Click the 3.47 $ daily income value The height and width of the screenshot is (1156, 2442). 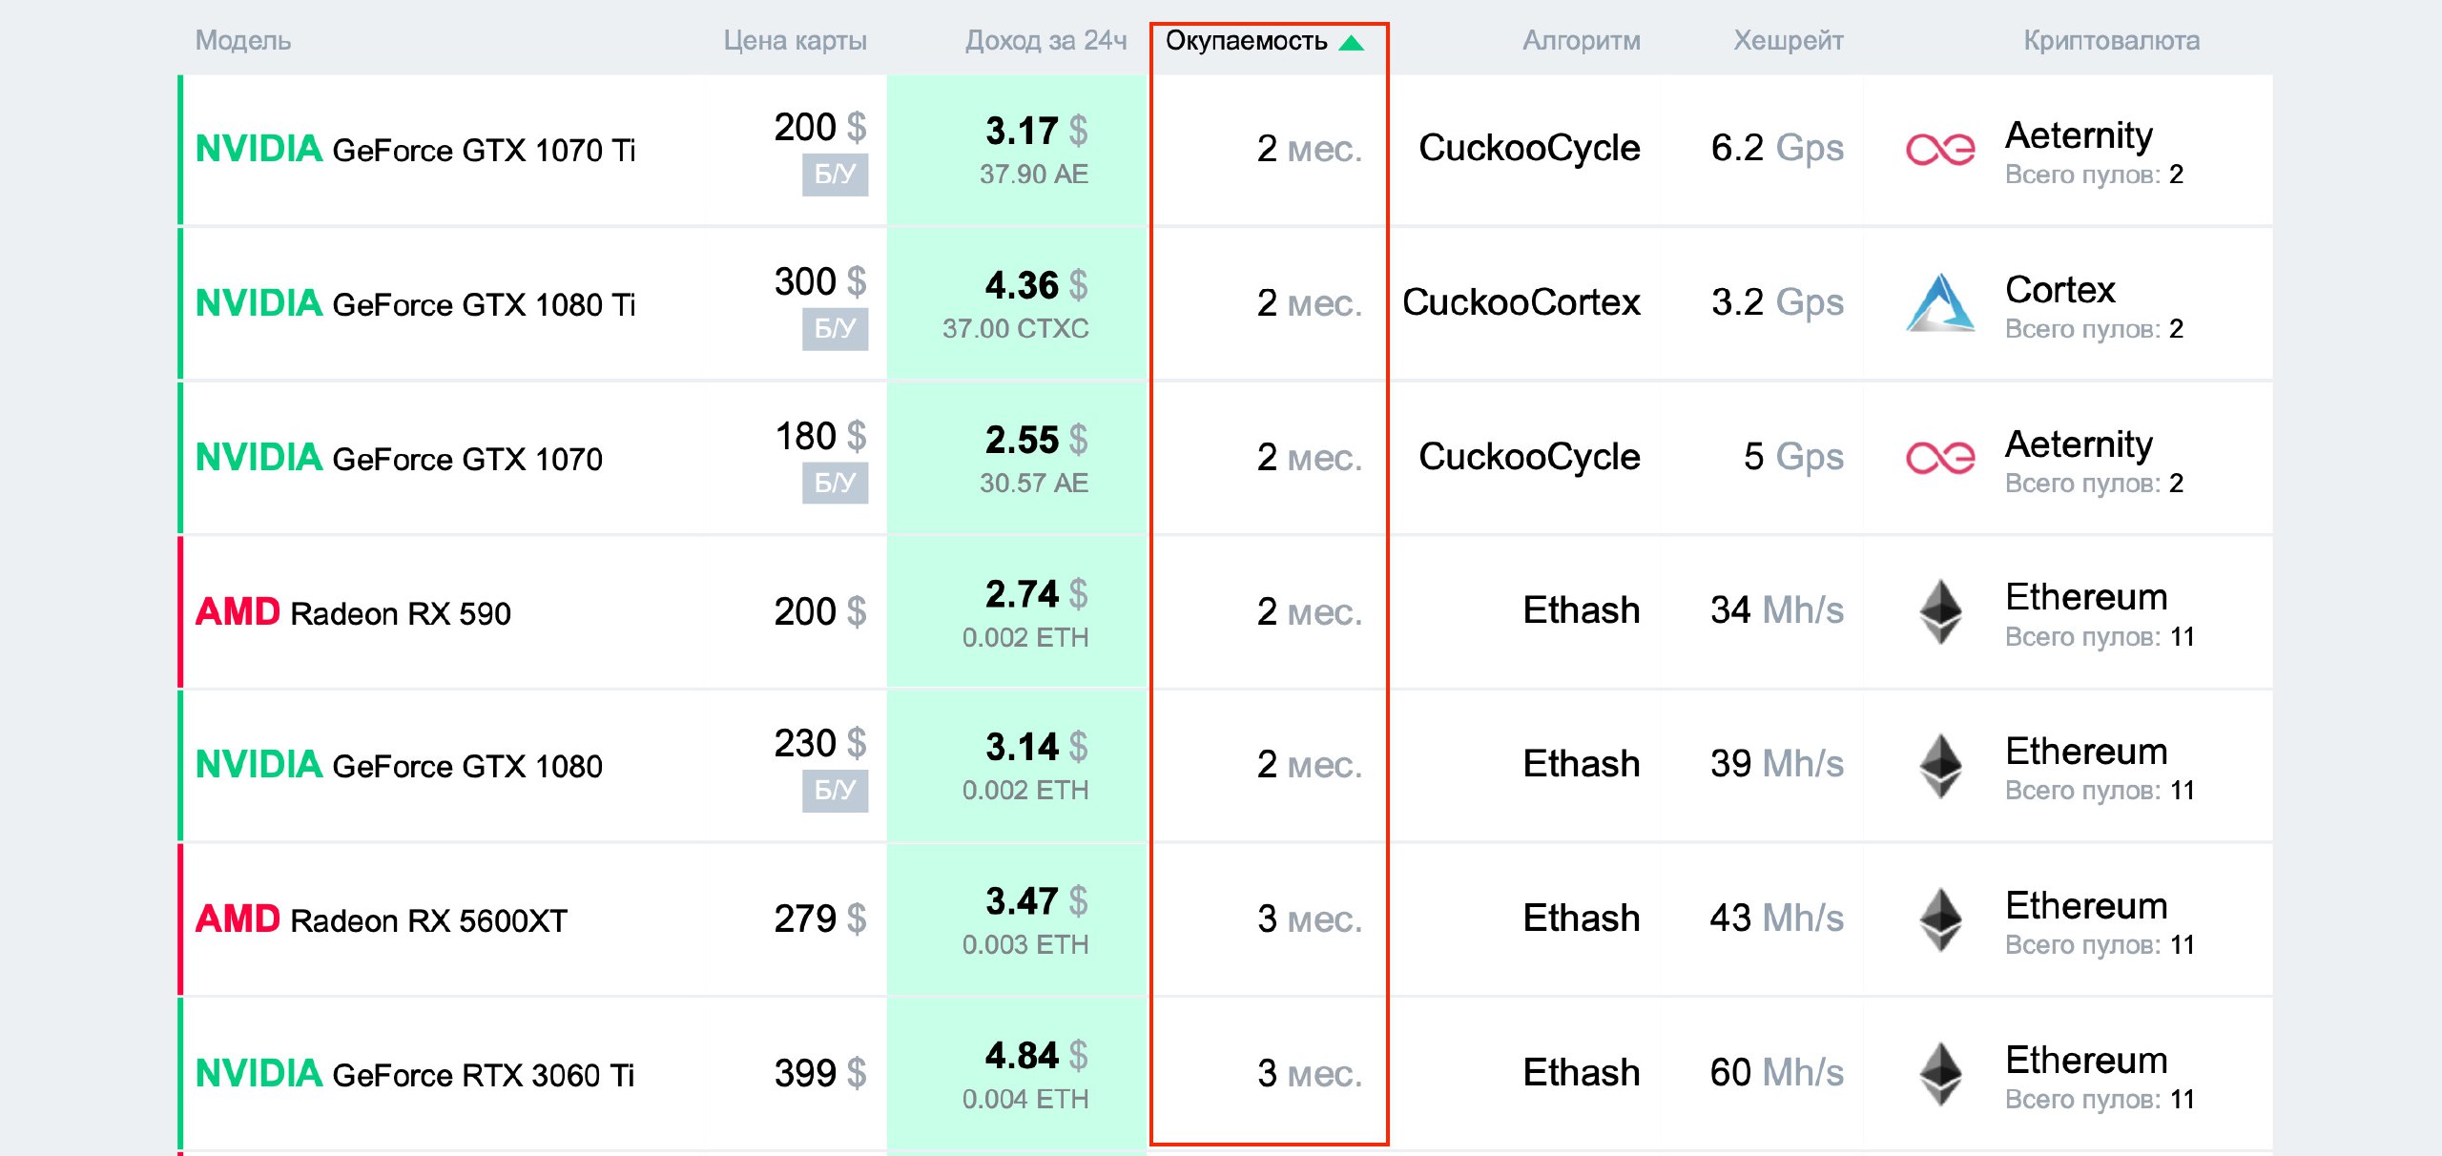1036,901
